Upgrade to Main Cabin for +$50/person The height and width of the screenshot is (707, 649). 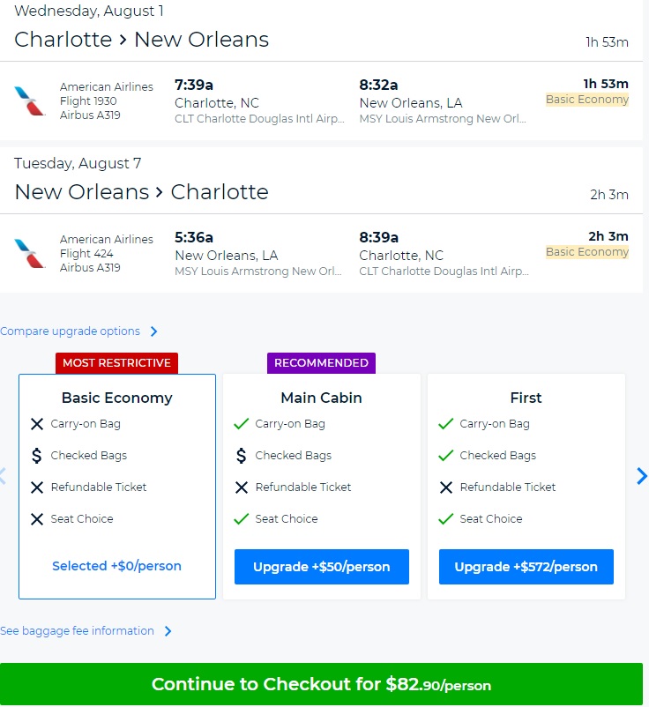321,567
